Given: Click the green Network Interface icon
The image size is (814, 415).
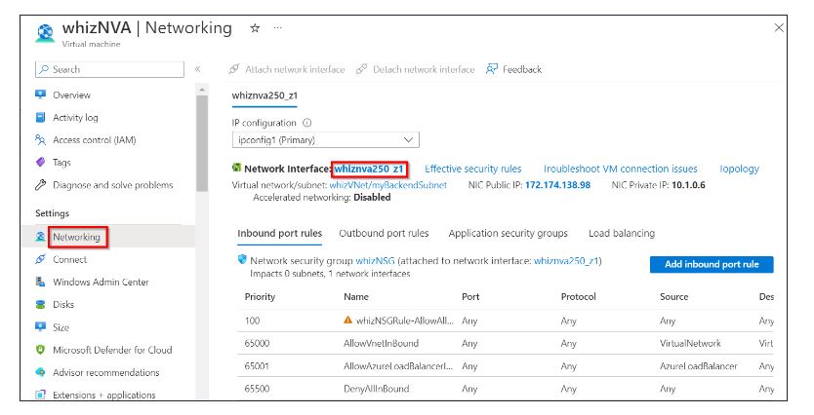Looking at the screenshot, I should pos(237,168).
